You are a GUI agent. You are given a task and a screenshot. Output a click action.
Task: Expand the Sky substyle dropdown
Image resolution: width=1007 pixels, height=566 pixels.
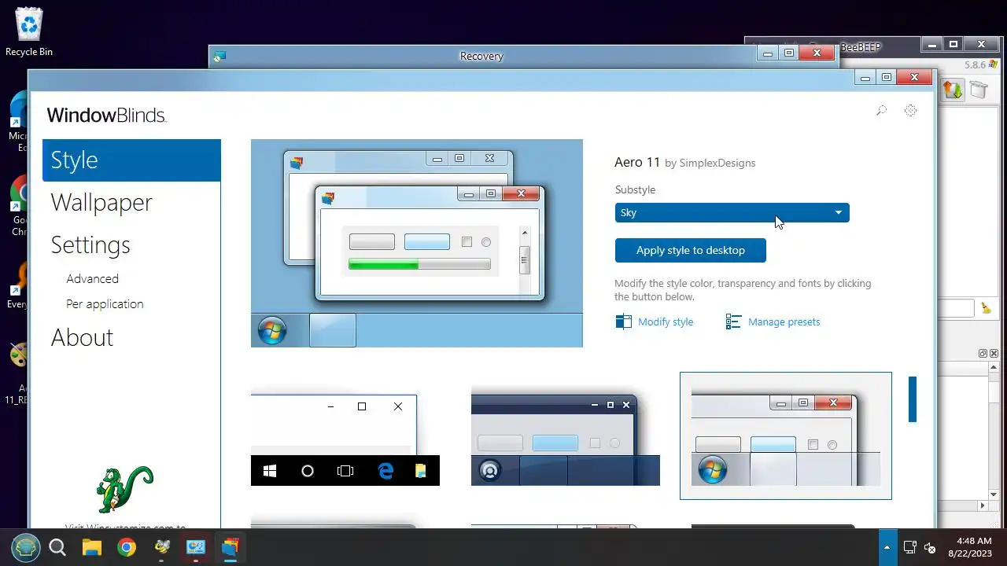(x=732, y=213)
